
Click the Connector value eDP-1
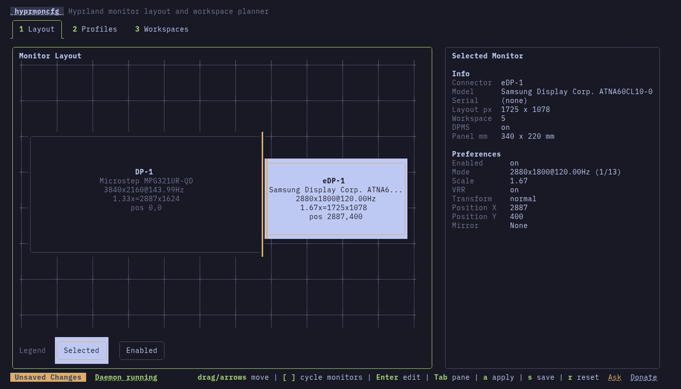pos(512,83)
